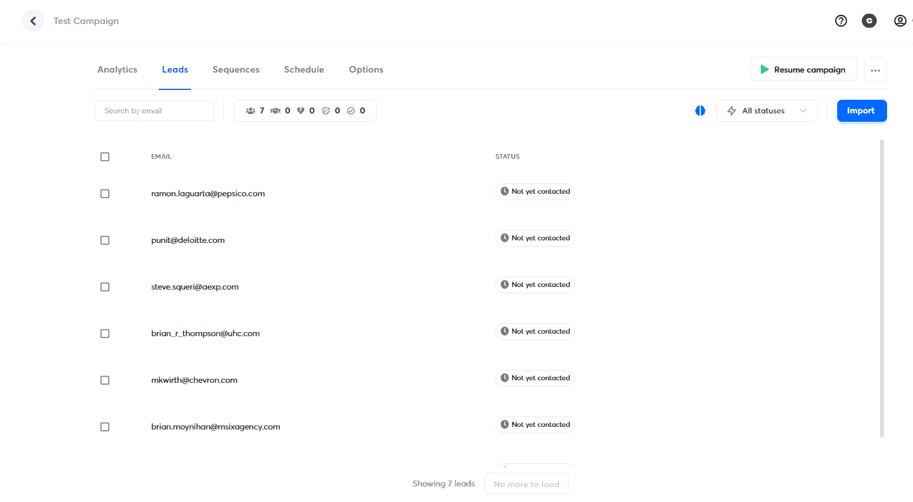Click the blue Import button
The image size is (913, 502).
(x=862, y=111)
